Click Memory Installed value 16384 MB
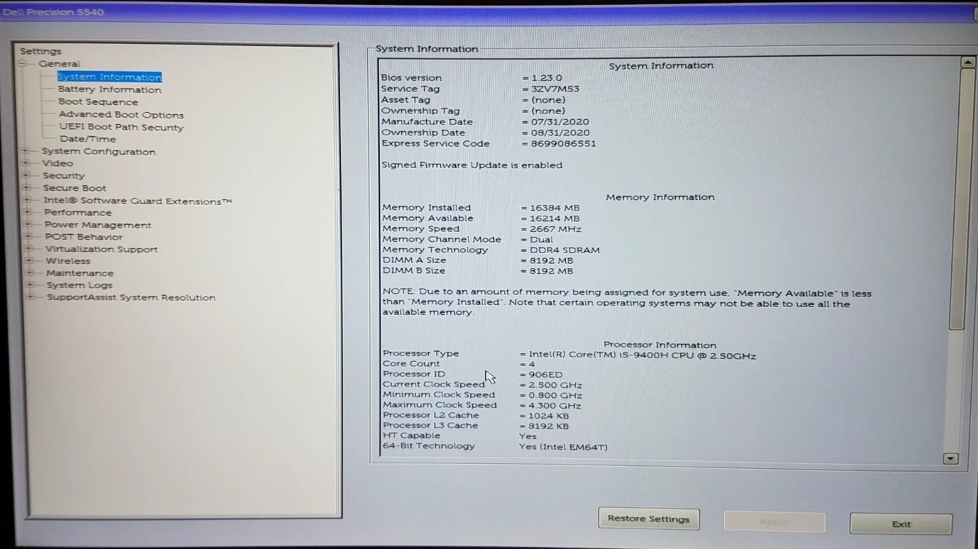Image resolution: width=978 pixels, height=549 pixels. pyautogui.click(x=554, y=208)
